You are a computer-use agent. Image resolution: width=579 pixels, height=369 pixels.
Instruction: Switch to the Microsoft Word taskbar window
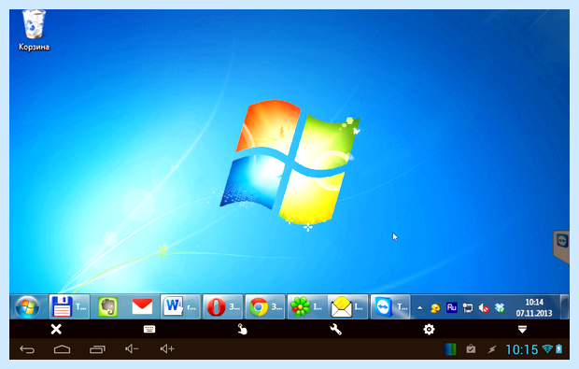click(180, 306)
